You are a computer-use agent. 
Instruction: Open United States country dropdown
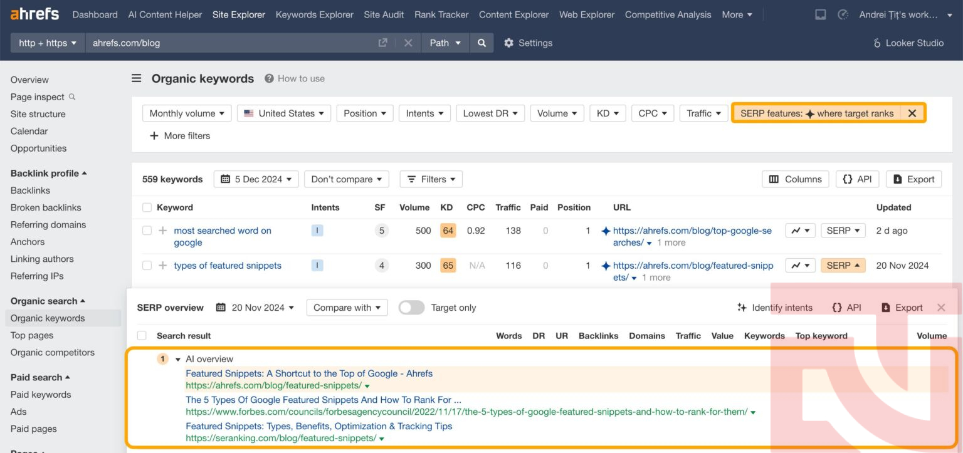283,113
